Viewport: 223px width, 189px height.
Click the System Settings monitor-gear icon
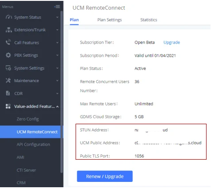coord(8,68)
